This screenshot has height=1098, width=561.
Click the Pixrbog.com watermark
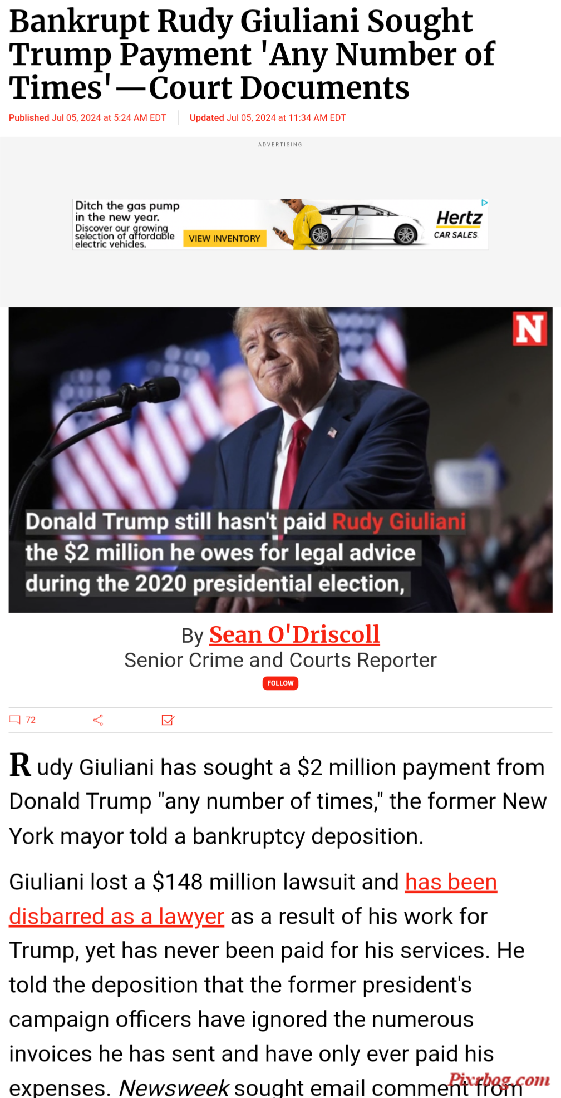(x=499, y=1080)
